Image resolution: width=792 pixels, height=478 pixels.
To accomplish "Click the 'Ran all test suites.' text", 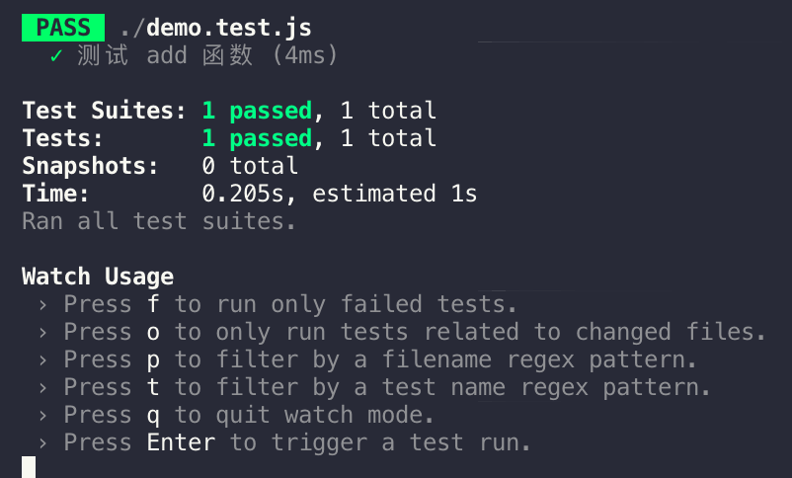I will 159,221.
